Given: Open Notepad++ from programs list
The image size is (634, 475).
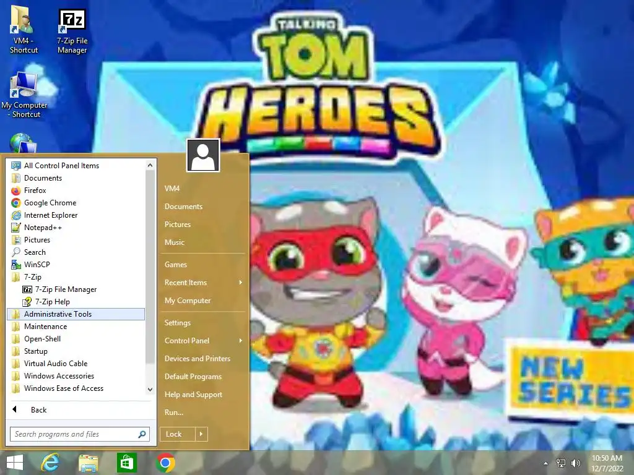Looking at the screenshot, I should coord(76,228).
